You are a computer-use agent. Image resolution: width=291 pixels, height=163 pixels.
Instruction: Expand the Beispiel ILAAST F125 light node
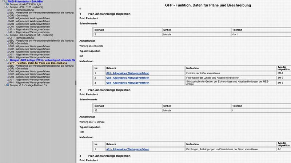[5, 4]
